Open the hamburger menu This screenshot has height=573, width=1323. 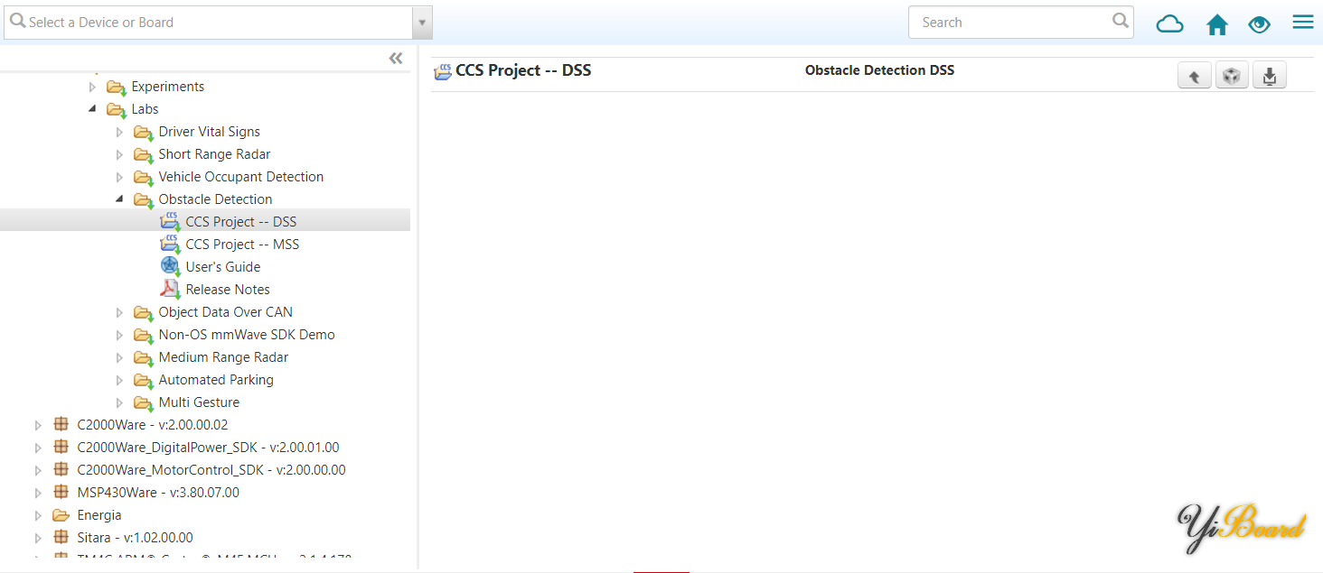click(x=1303, y=22)
